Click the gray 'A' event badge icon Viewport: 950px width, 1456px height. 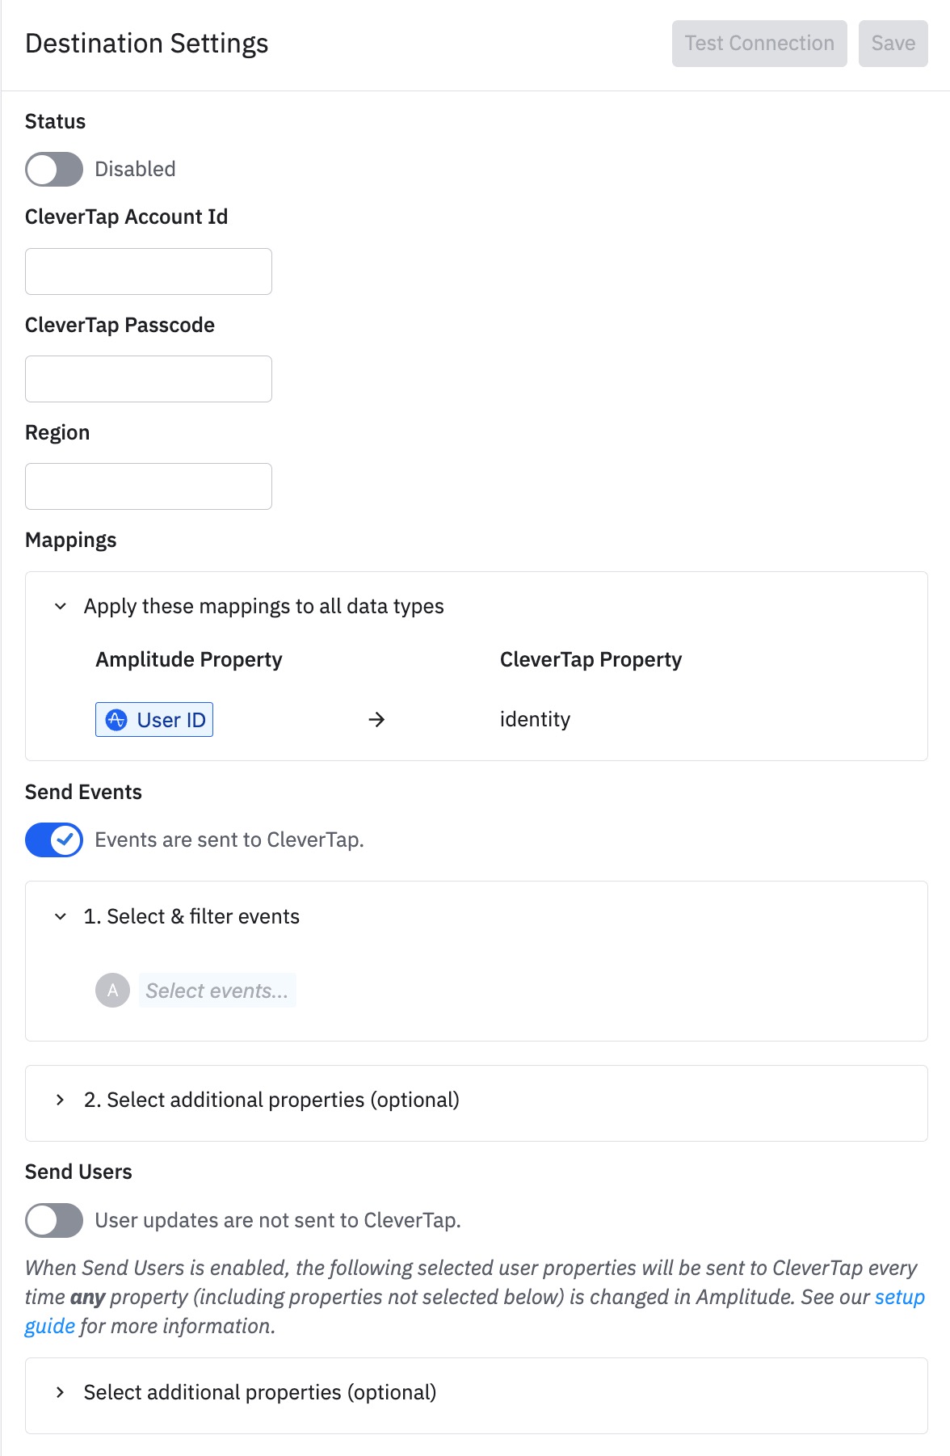113,990
